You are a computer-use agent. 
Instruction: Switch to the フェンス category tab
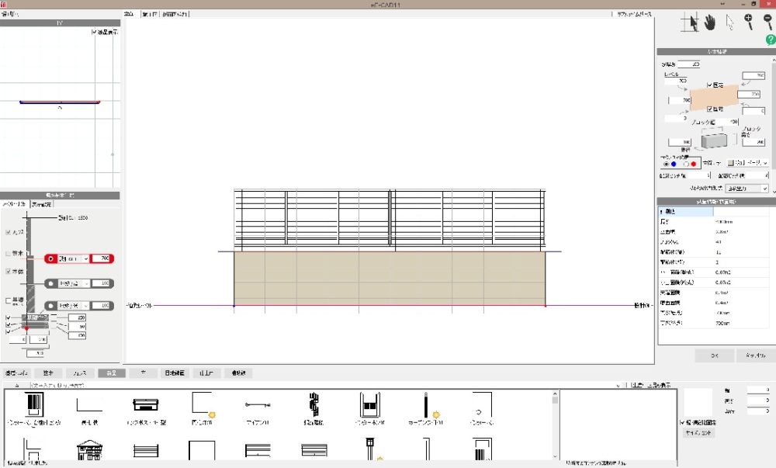point(79,373)
